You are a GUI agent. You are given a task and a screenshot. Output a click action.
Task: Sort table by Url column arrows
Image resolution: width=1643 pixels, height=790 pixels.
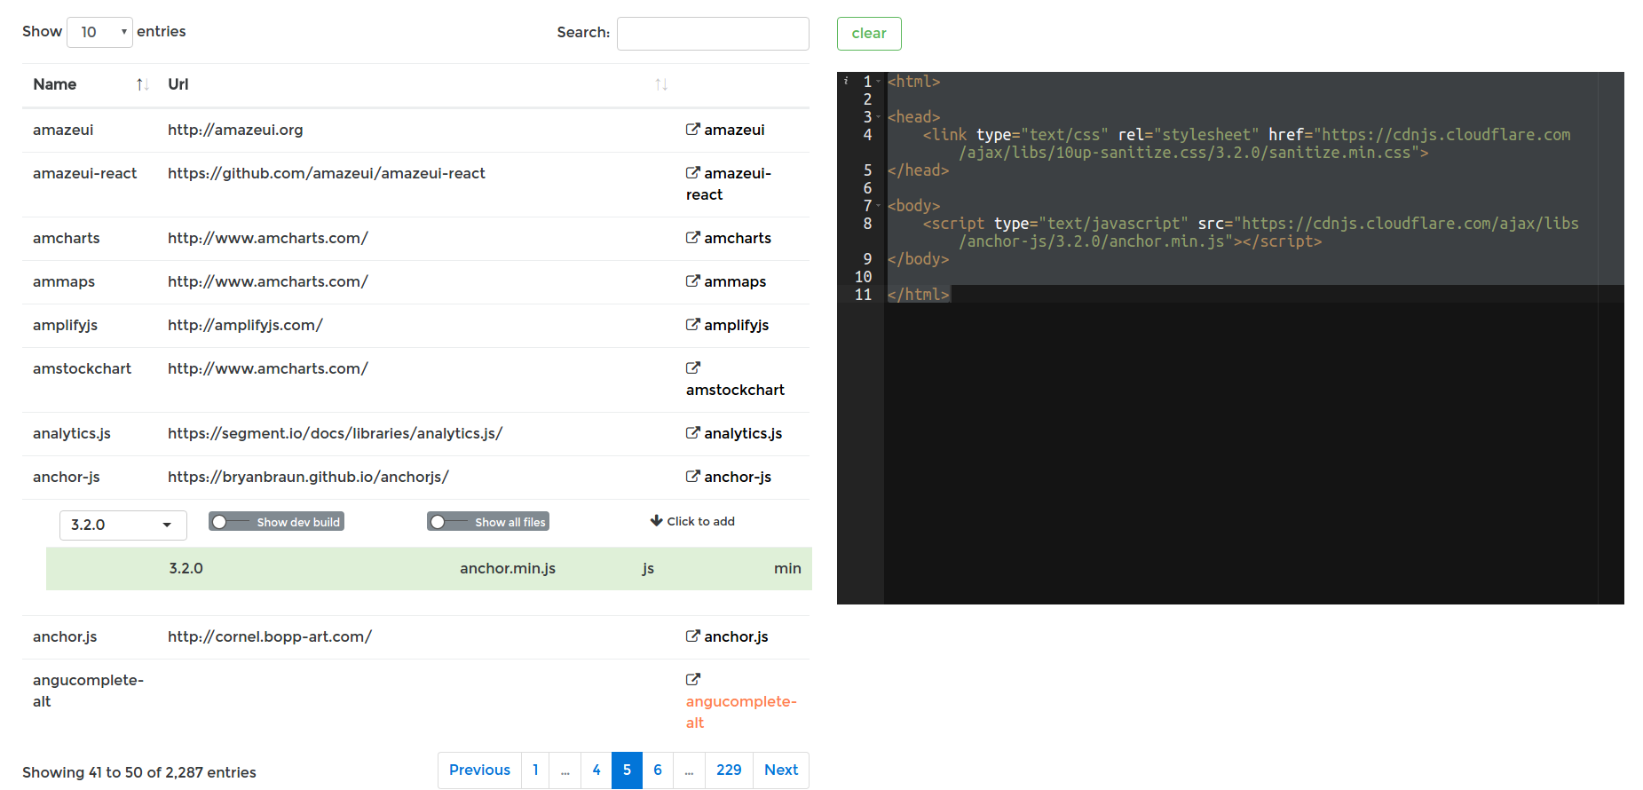pos(661,84)
